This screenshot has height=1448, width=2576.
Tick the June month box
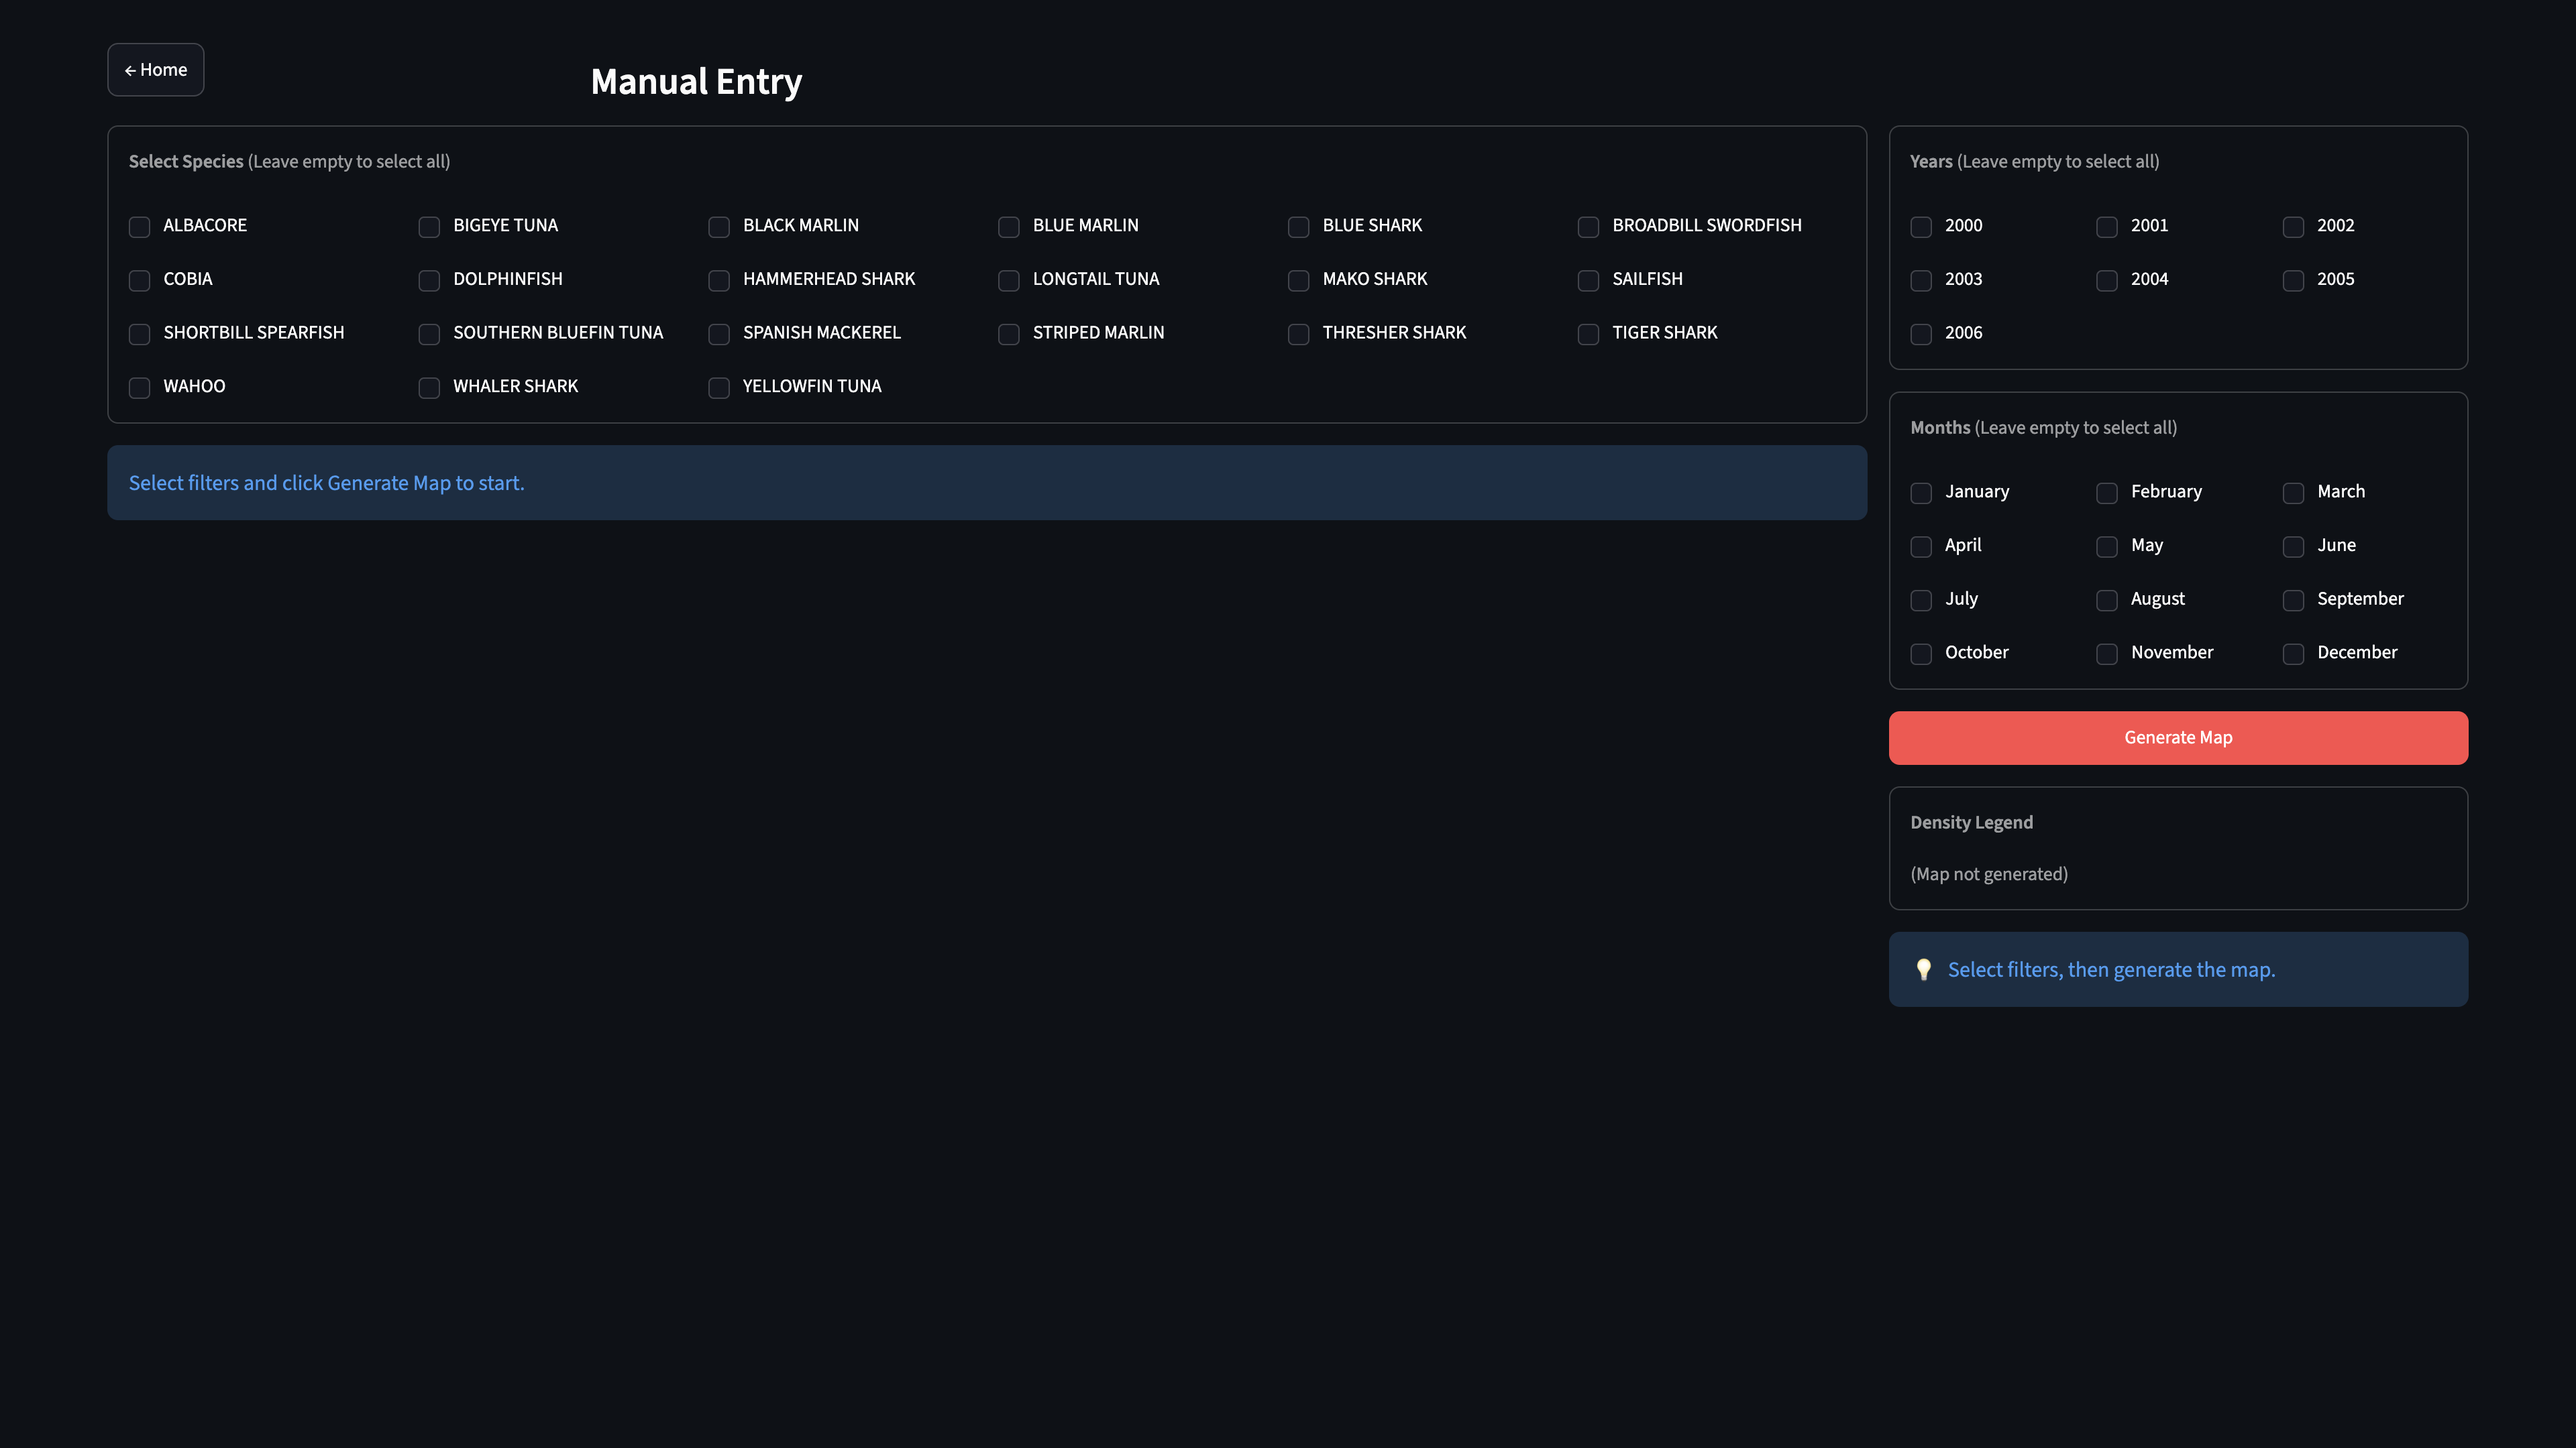click(2293, 546)
